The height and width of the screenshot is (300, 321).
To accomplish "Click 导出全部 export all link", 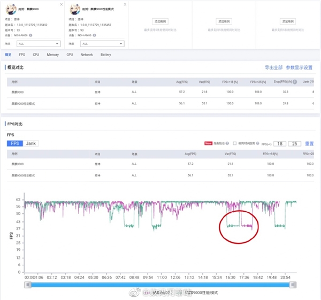I will (x=273, y=68).
